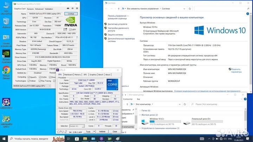The width and height of the screenshot is (253, 142).
Task: Click the GPU-Z taskbar icon
Action: pos(110,138)
